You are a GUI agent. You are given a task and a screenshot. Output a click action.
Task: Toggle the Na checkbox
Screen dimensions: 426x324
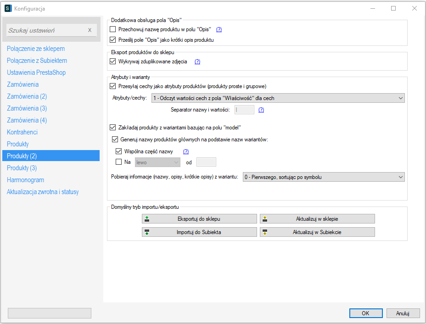click(118, 162)
